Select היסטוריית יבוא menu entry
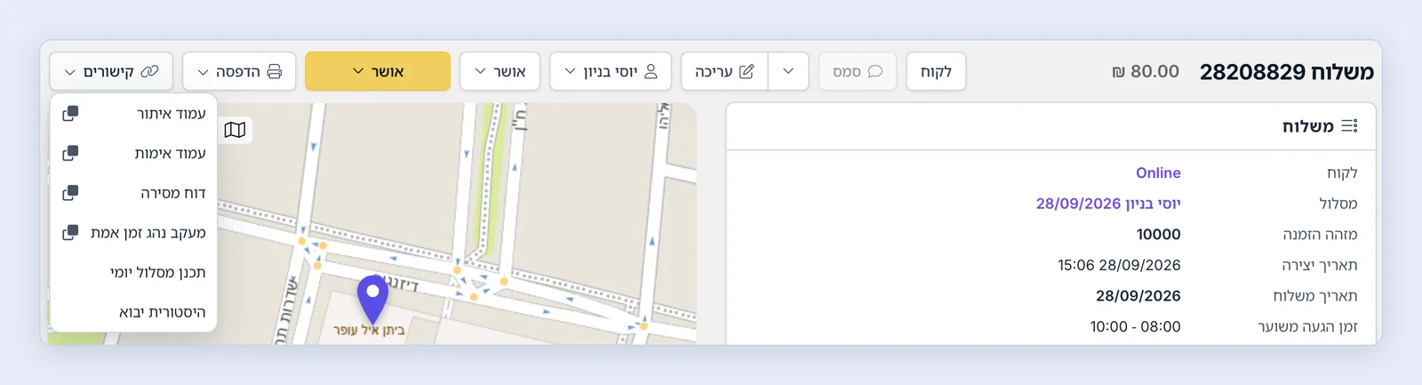This screenshot has height=385, width=1422. [134, 312]
